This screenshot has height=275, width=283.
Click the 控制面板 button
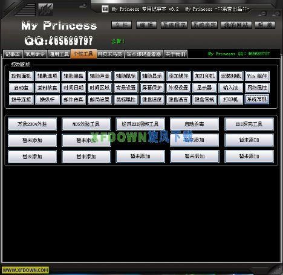[x=21, y=76]
